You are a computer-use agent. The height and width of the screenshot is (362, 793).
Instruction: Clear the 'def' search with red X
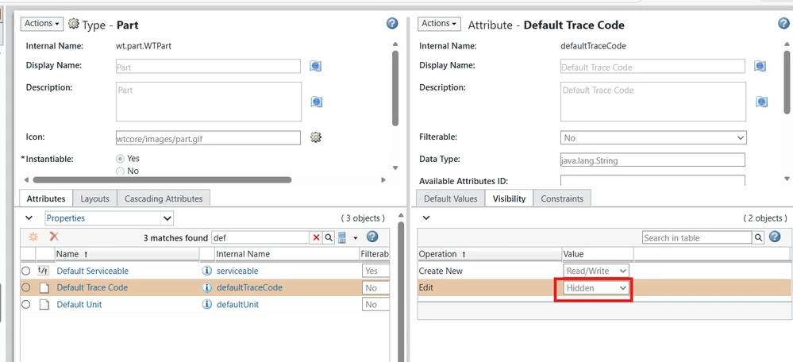(316, 237)
